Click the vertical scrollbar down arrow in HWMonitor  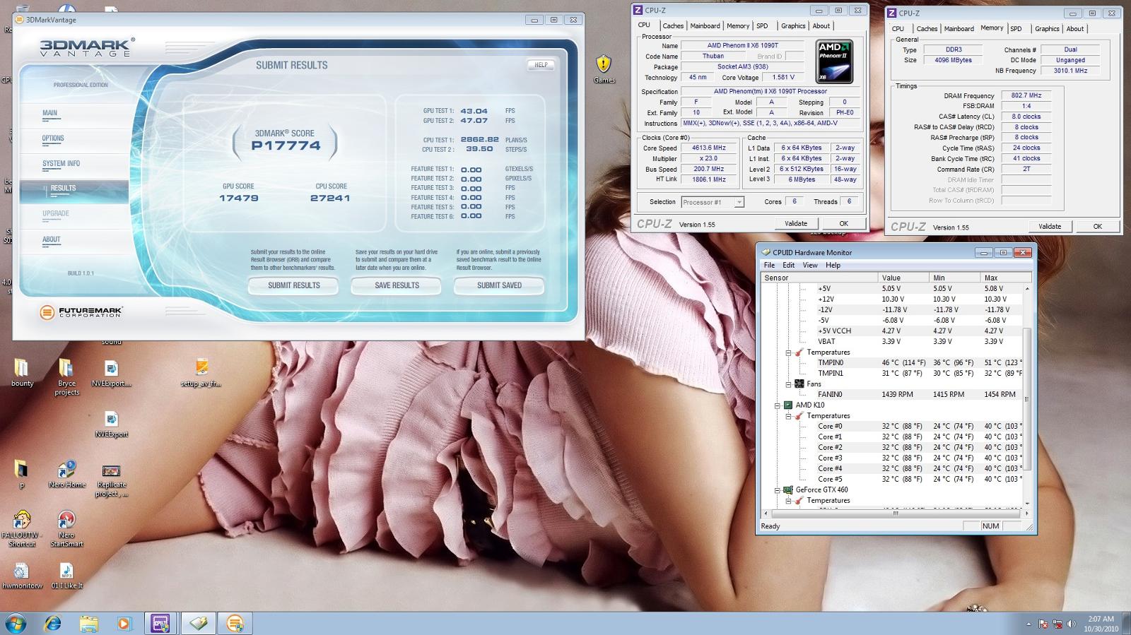(x=1027, y=504)
